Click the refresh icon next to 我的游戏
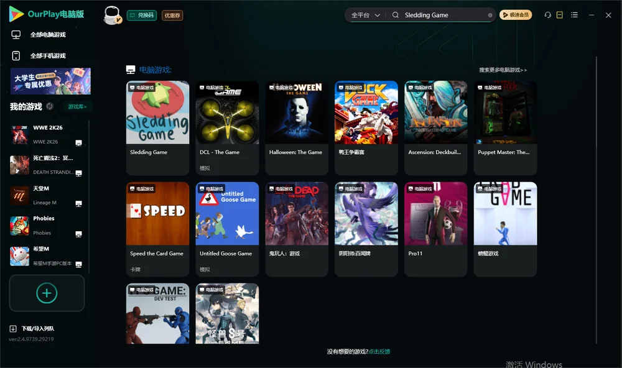 coord(50,106)
